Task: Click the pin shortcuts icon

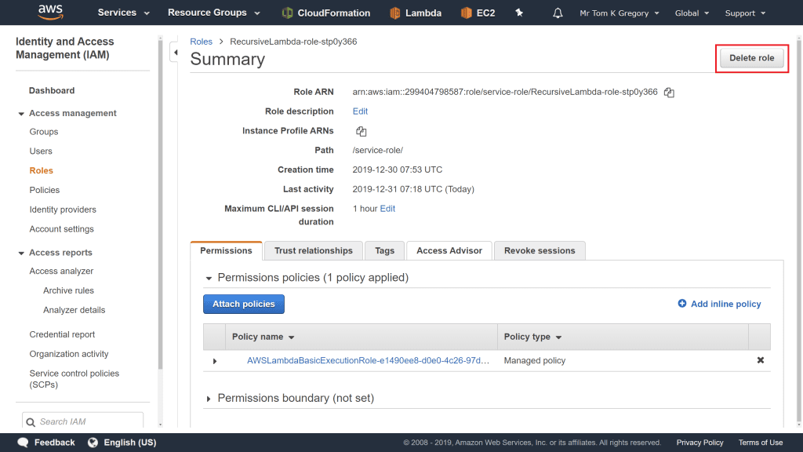Action: (519, 13)
